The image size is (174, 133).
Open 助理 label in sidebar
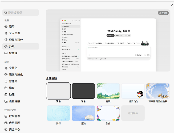12,95
